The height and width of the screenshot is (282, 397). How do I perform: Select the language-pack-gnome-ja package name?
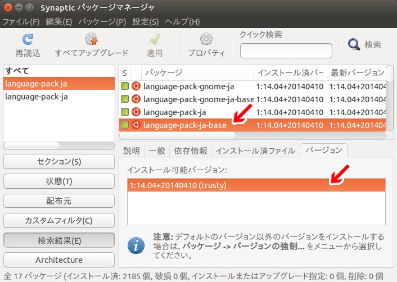pos(188,87)
